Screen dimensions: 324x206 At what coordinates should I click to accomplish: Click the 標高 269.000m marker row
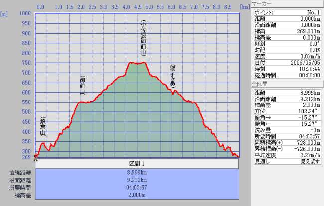287,31
